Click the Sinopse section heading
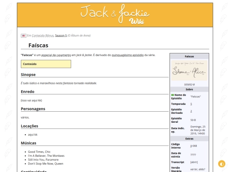The image size is (230, 172). 28,75
